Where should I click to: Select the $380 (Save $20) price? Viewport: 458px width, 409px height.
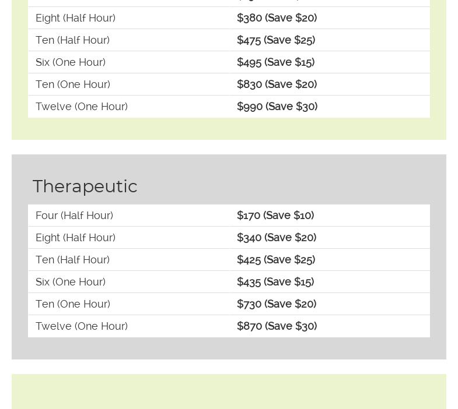tap(277, 18)
